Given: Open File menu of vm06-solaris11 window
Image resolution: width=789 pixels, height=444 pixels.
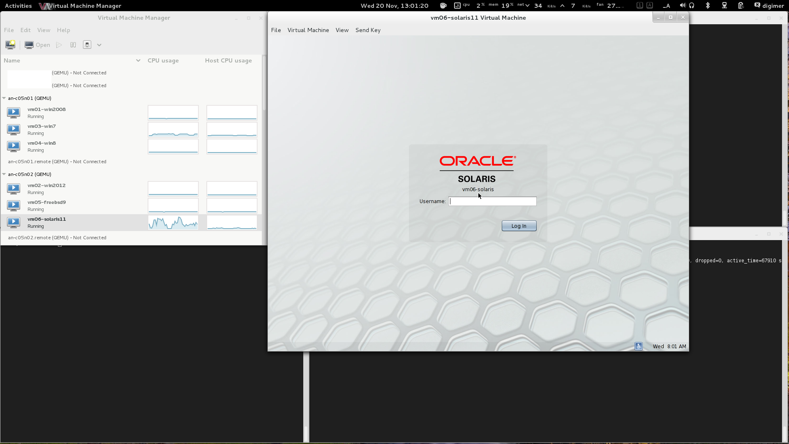Looking at the screenshot, I should coord(276,30).
